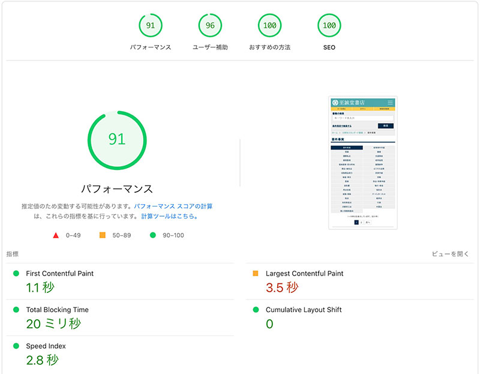The height and width of the screenshot is (374, 480).
Task: Click the green dot beside Total Blocking Time
Action: tap(16, 310)
